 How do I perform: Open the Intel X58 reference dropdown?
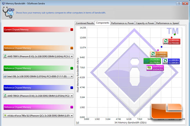coord(38,76)
